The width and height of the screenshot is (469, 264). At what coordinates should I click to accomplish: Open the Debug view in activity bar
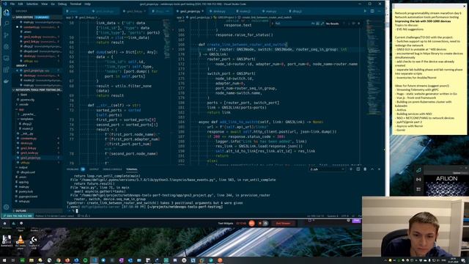(7, 47)
